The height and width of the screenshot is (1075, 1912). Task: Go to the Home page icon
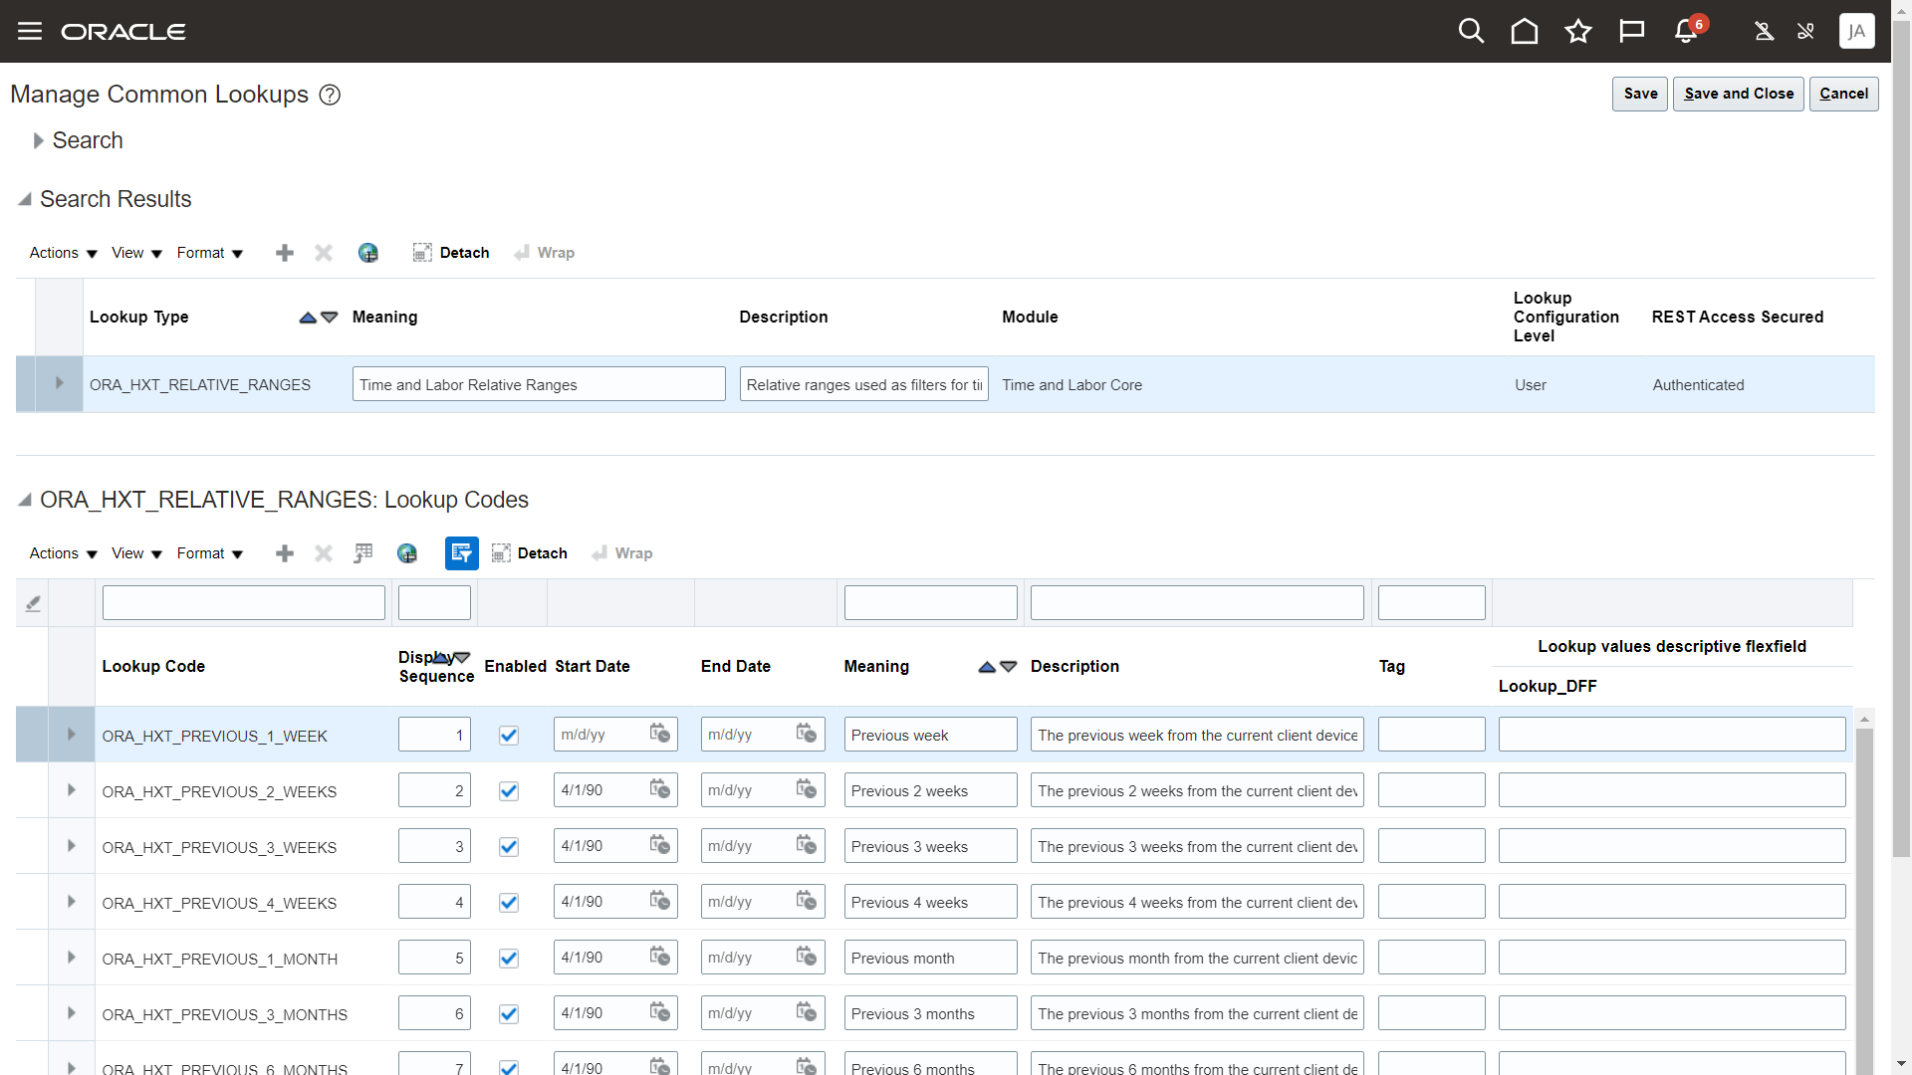1524,31
